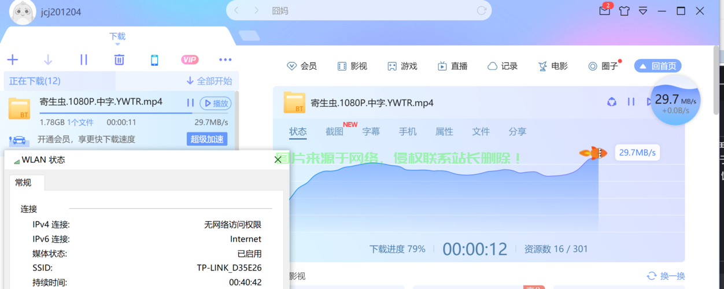Screen dimensions: 724x289
Task: Click 资源数 16 / 301 text
Action: [556, 249]
